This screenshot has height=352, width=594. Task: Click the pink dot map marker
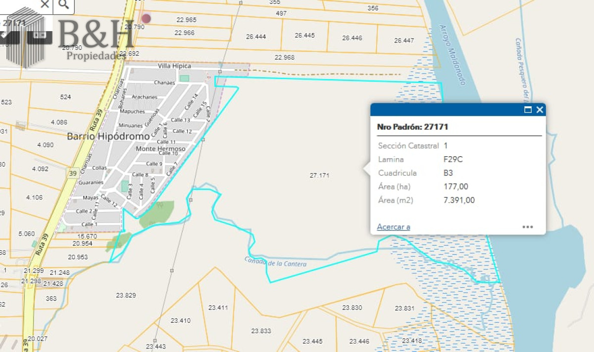click(x=146, y=18)
